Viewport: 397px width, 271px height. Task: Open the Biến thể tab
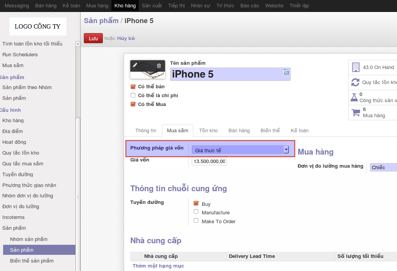click(270, 131)
